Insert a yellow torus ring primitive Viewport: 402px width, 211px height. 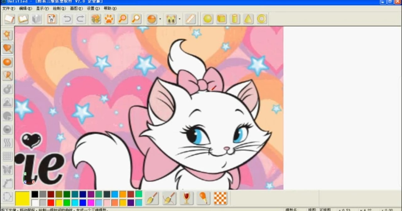pyautogui.click(x=262, y=19)
